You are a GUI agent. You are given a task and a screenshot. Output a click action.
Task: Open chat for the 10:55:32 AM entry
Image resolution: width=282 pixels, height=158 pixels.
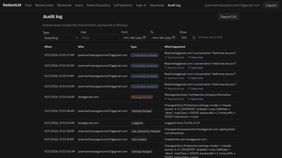tap(196, 68)
